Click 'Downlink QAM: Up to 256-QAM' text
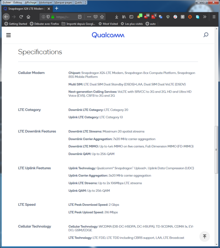Image resolution: width=220 pixels, height=248 pixels. click(x=91, y=154)
